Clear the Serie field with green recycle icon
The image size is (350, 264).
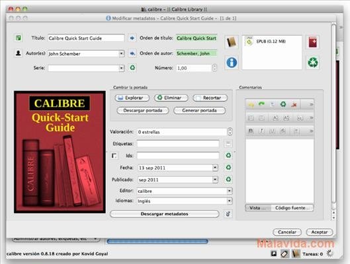pyautogui.click(x=132, y=67)
